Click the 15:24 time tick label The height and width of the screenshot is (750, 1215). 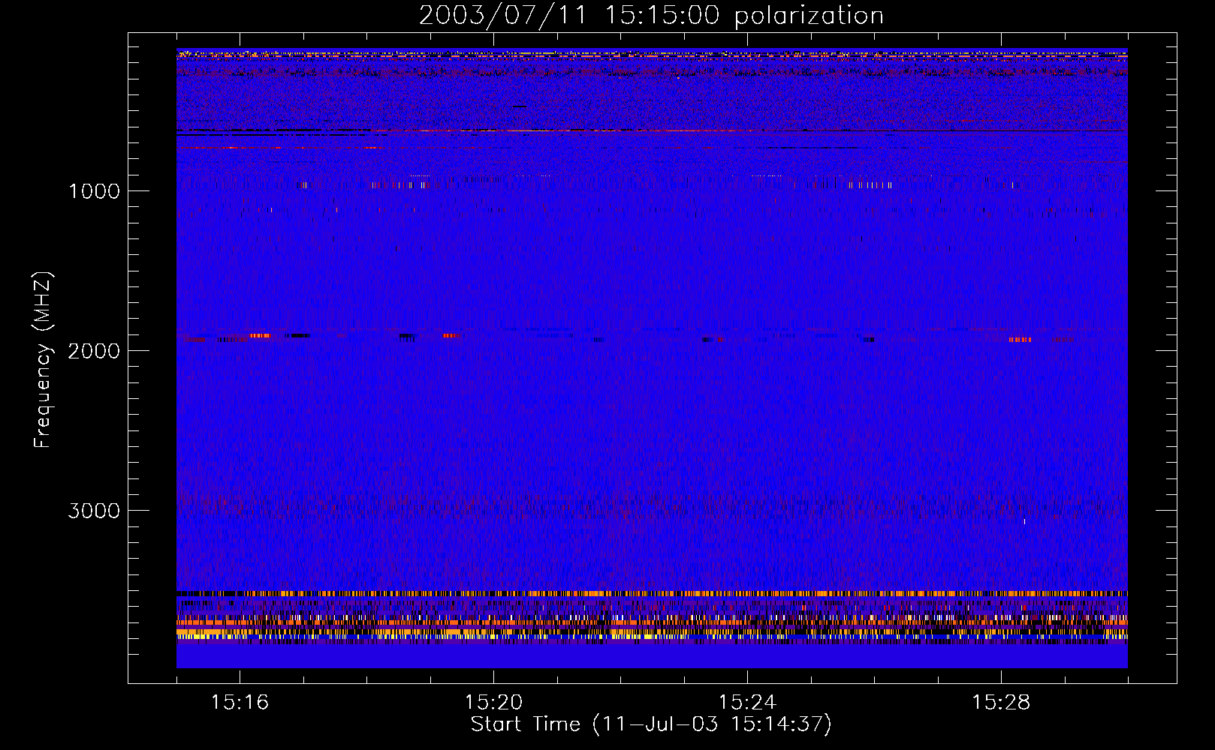tap(747, 702)
